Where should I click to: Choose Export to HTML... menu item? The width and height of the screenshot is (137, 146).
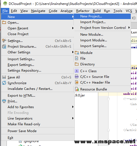click(37, 96)
